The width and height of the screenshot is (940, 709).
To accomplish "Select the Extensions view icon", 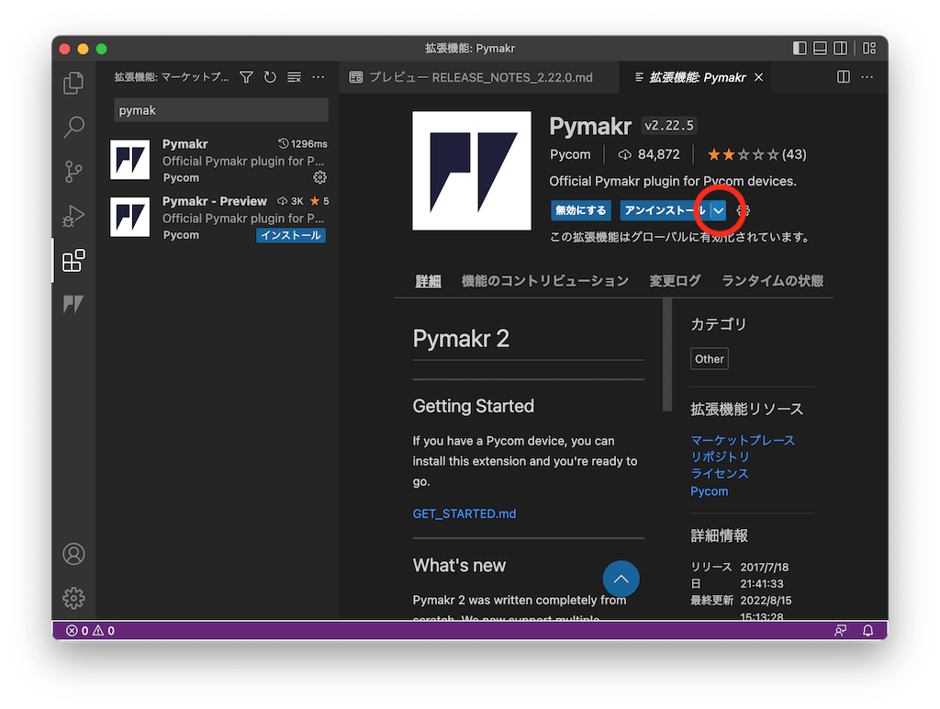I will [x=73, y=260].
